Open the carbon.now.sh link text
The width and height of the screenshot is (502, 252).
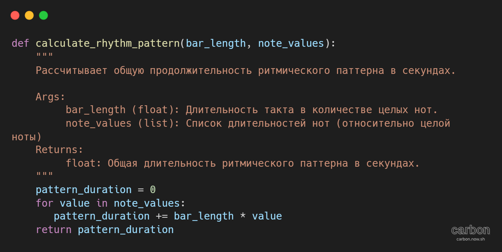click(471, 239)
